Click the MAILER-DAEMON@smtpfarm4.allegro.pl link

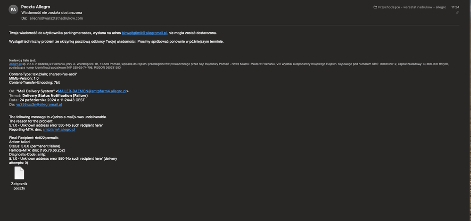click(92, 91)
